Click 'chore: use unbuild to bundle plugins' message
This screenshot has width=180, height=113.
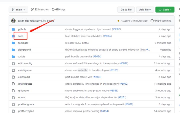87,70
